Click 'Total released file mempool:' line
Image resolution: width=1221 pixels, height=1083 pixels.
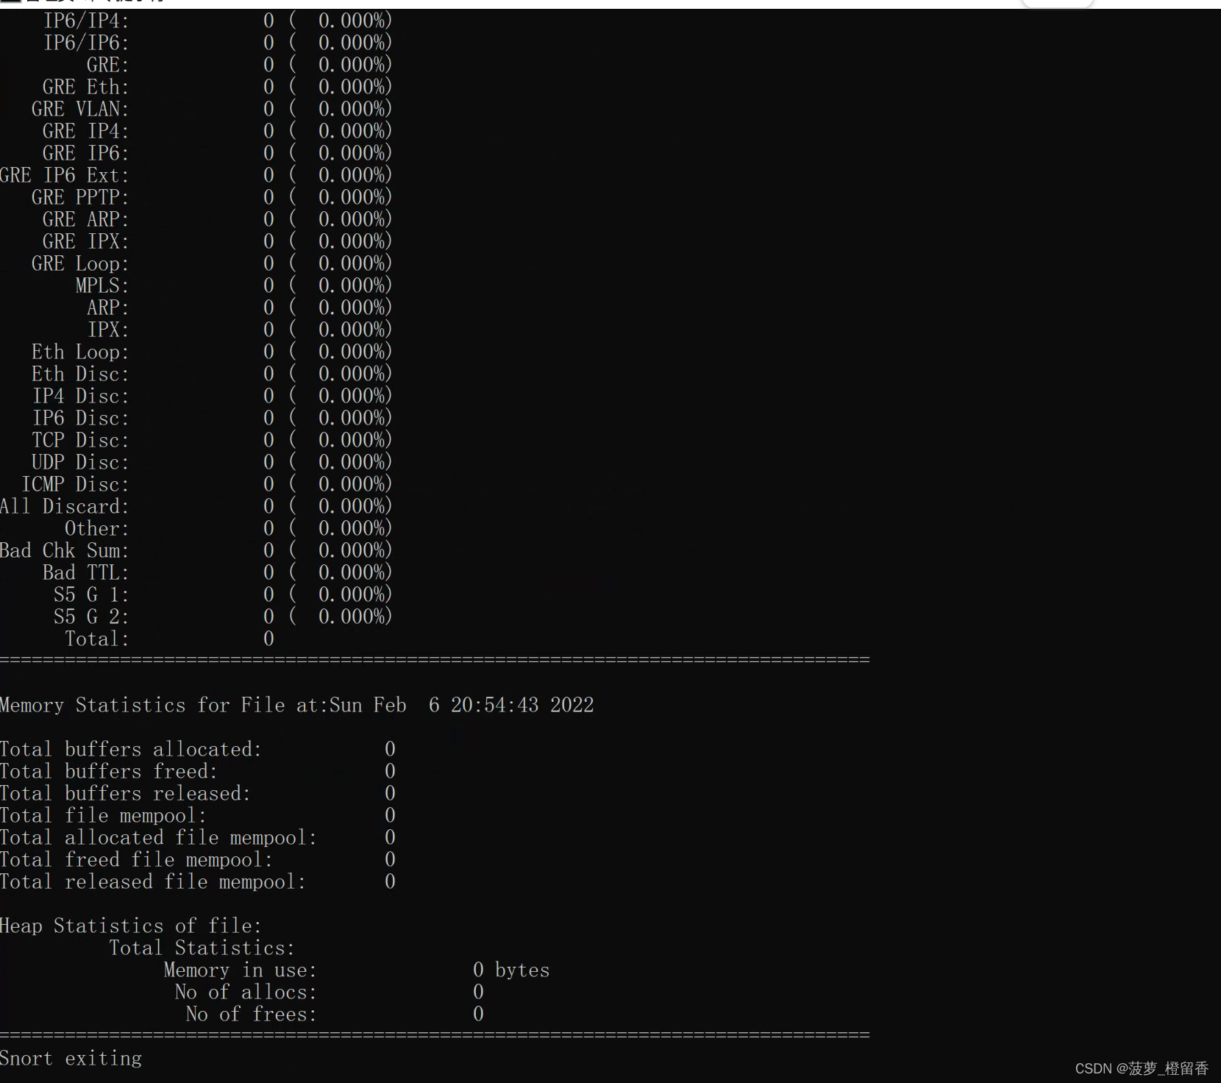tap(198, 881)
